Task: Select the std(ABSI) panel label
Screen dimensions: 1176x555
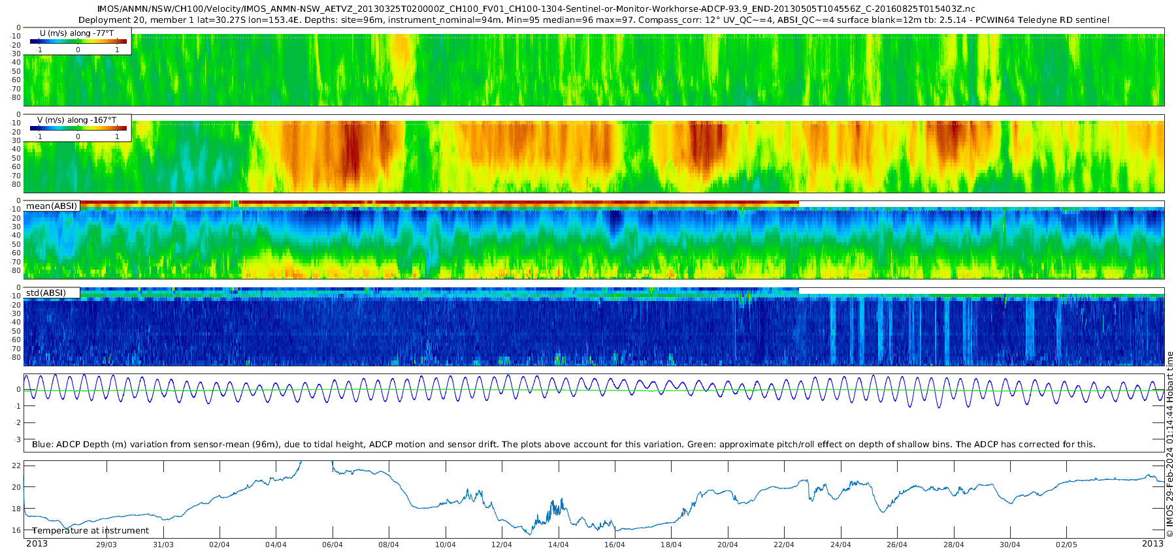Action: 46,293
